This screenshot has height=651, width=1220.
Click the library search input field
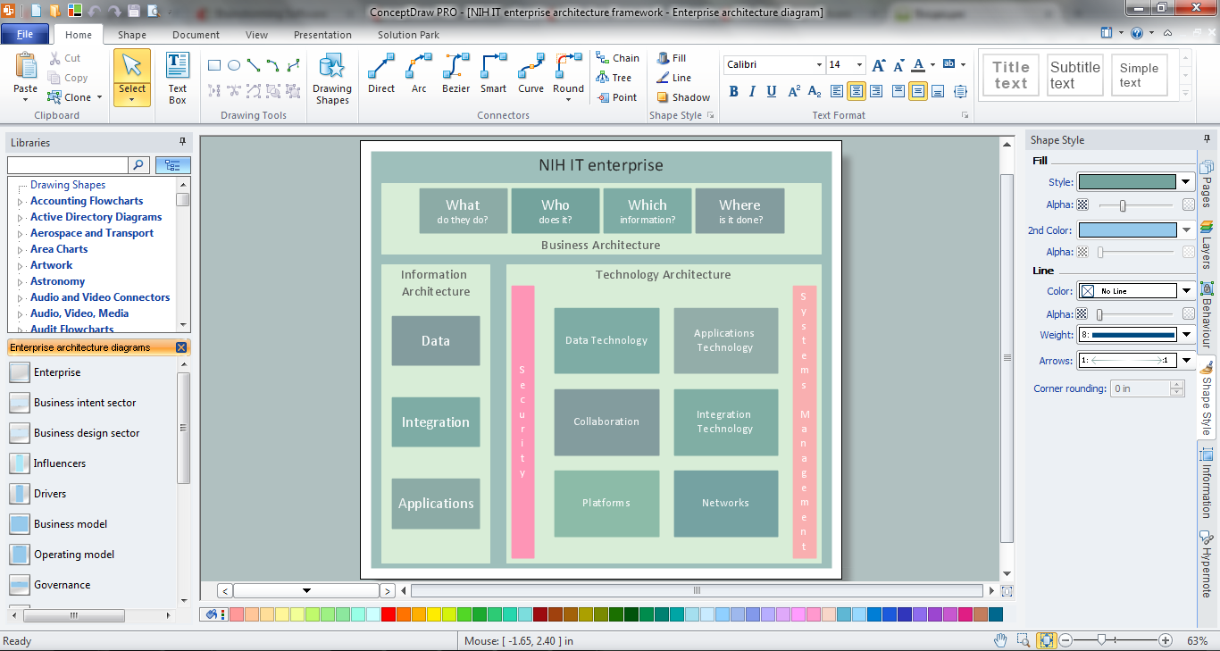68,165
